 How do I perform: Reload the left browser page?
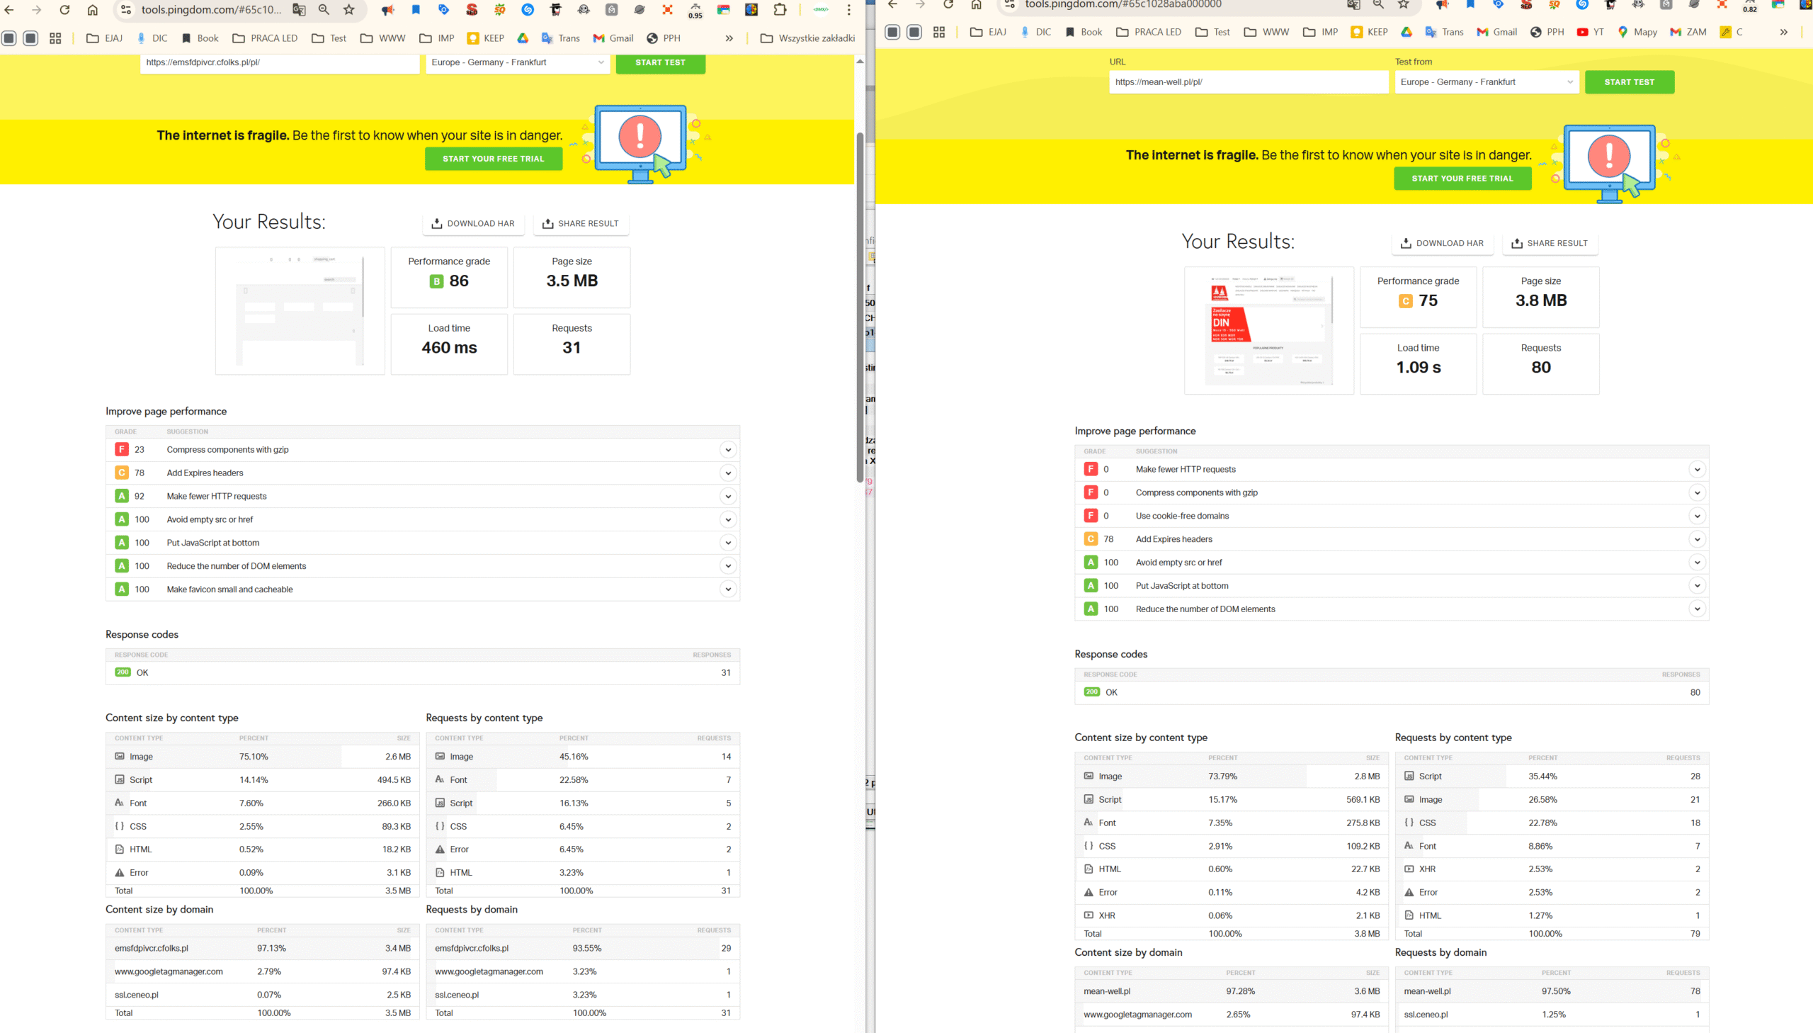click(x=64, y=10)
